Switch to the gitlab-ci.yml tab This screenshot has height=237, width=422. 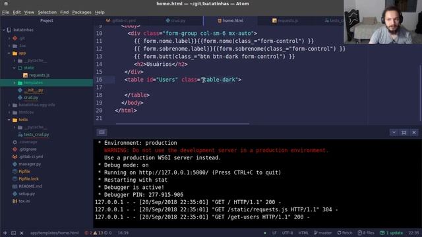point(121,20)
